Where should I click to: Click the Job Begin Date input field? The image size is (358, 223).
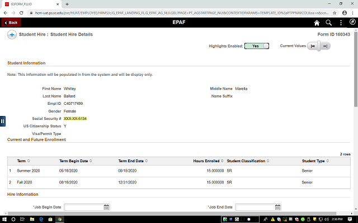pos(83,207)
